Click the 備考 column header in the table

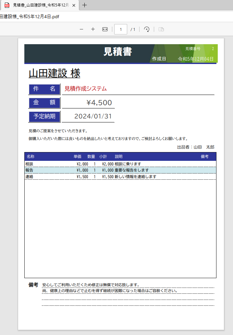click(x=205, y=157)
